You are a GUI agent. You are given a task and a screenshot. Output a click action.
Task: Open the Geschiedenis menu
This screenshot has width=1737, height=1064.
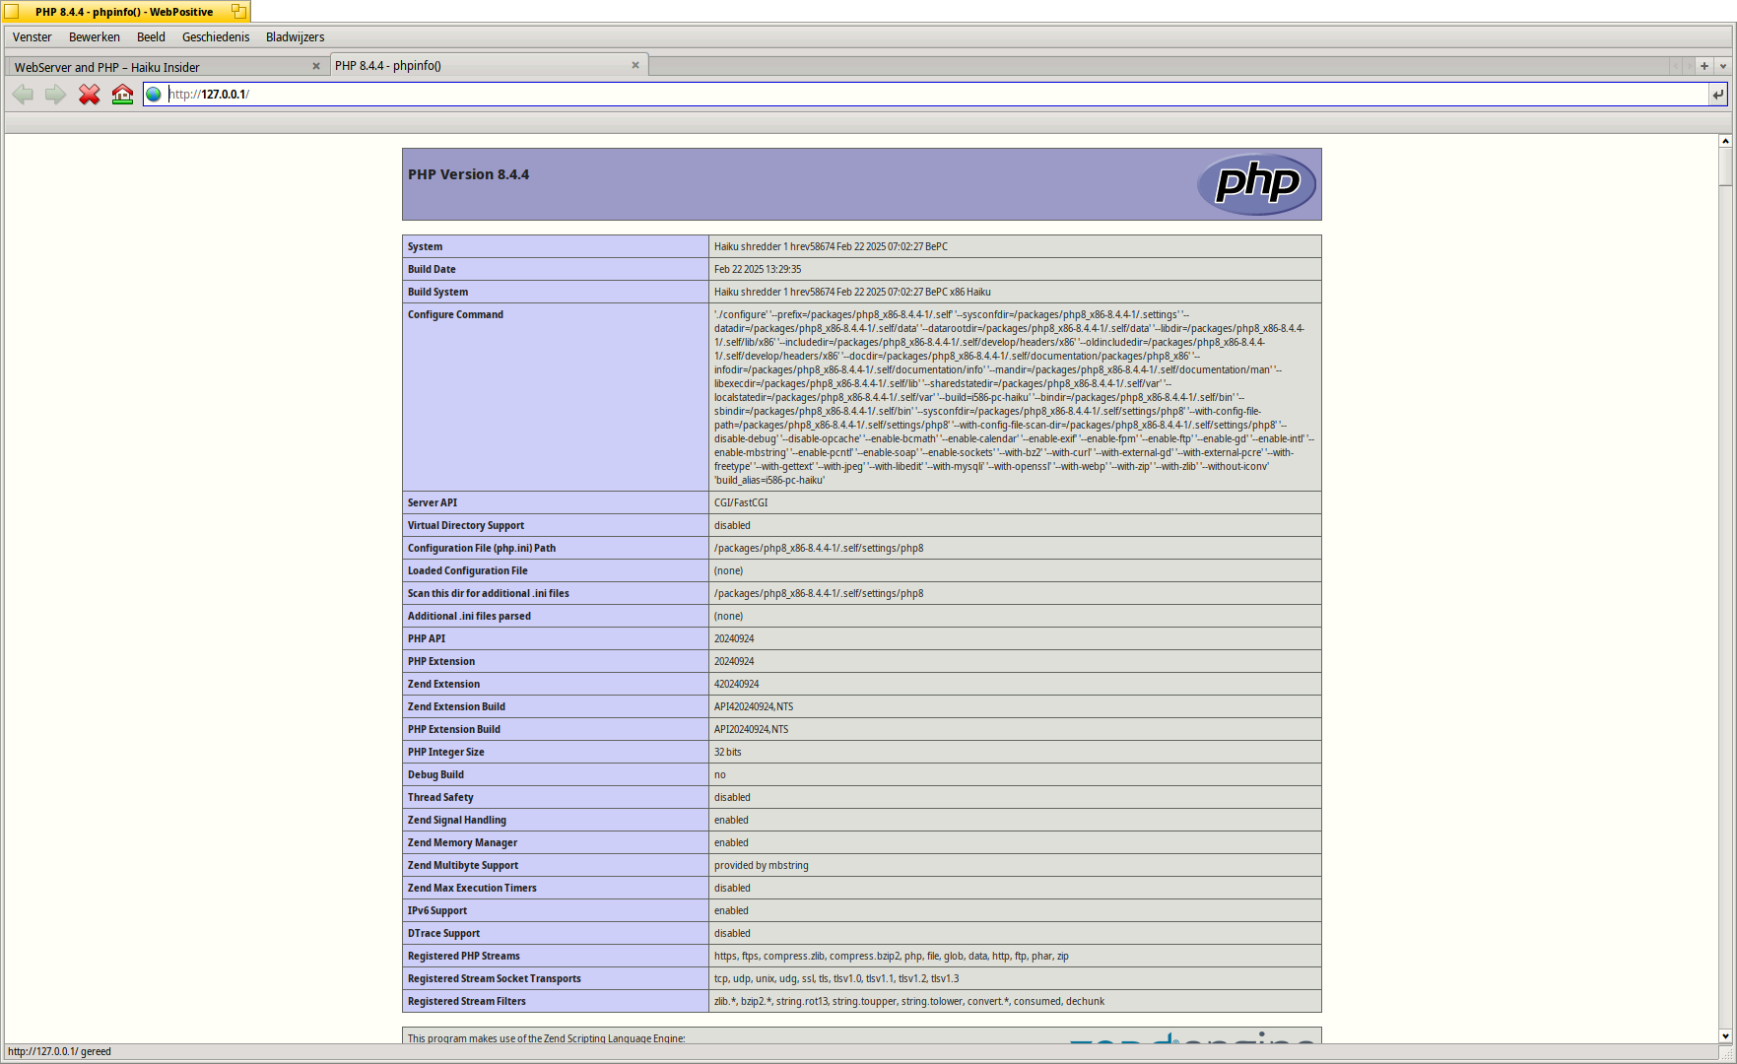click(216, 37)
